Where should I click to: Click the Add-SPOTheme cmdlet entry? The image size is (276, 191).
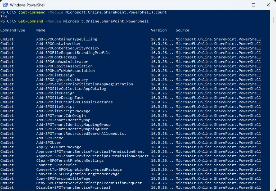point(50,138)
